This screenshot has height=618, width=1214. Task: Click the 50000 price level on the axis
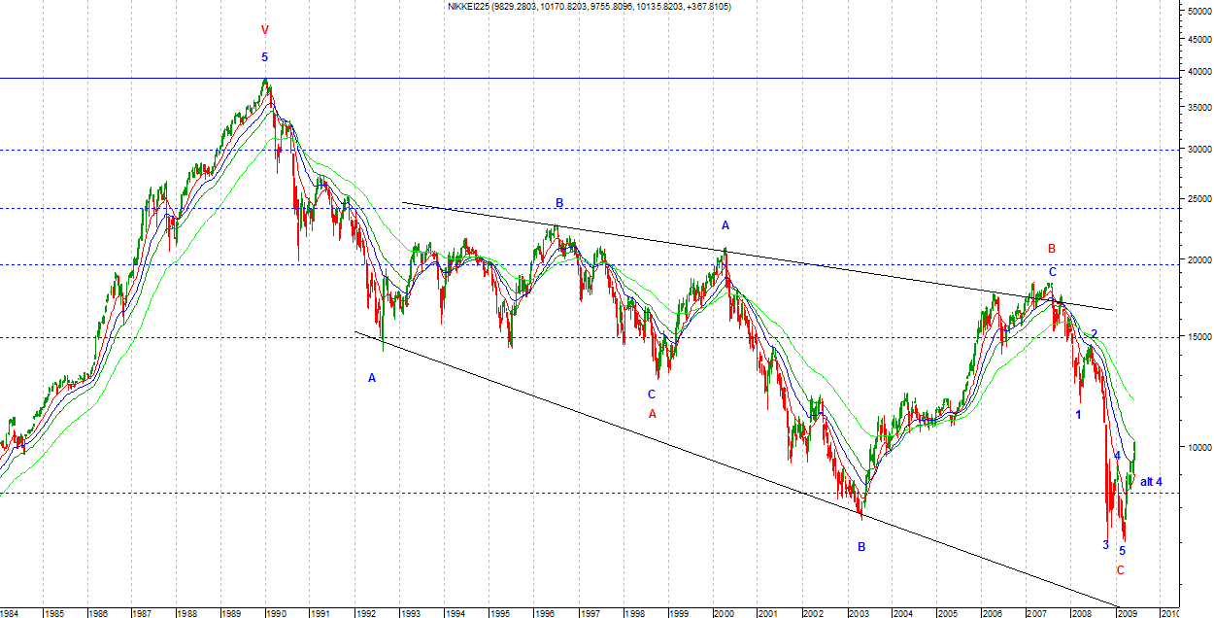click(1196, 12)
